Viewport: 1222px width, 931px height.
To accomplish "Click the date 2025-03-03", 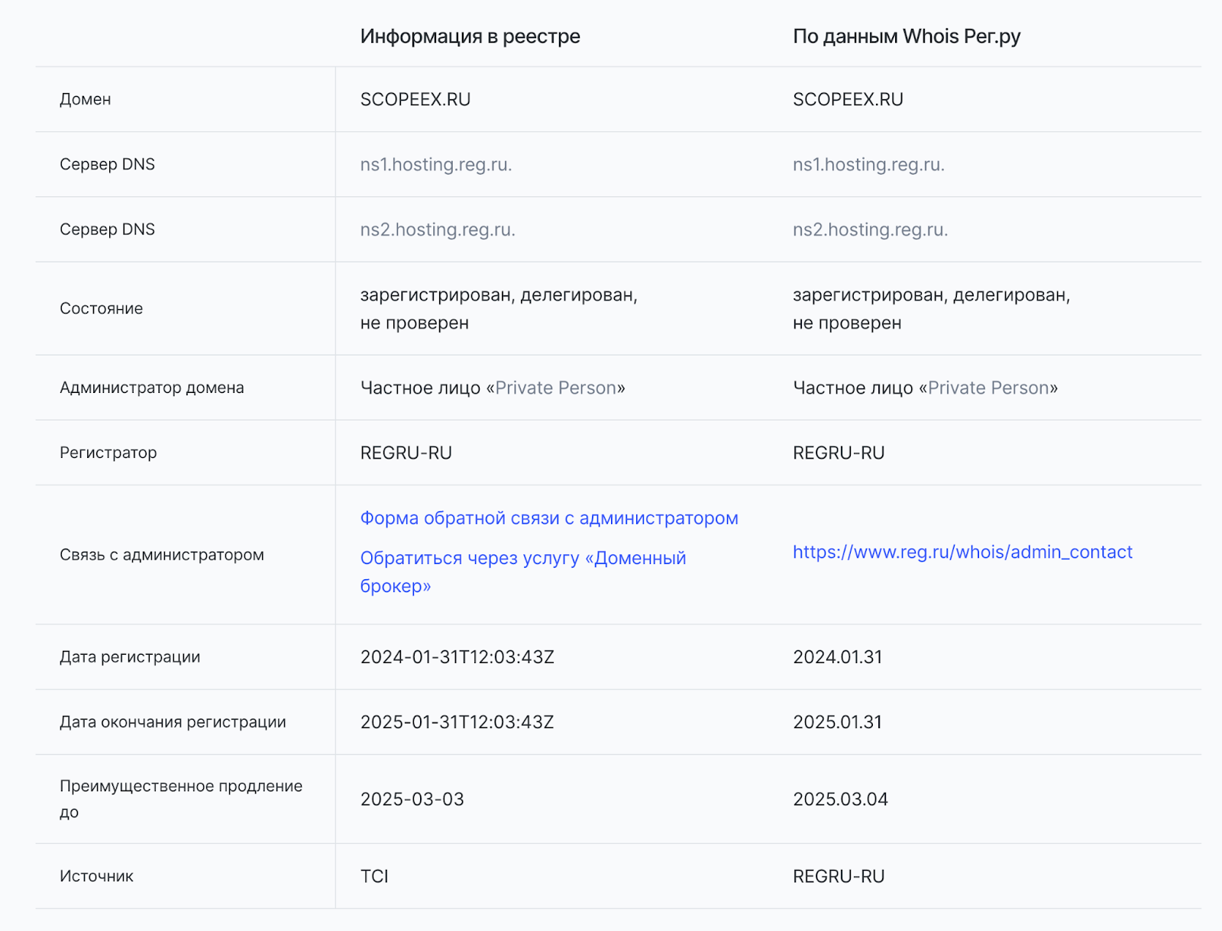I will tap(412, 799).
